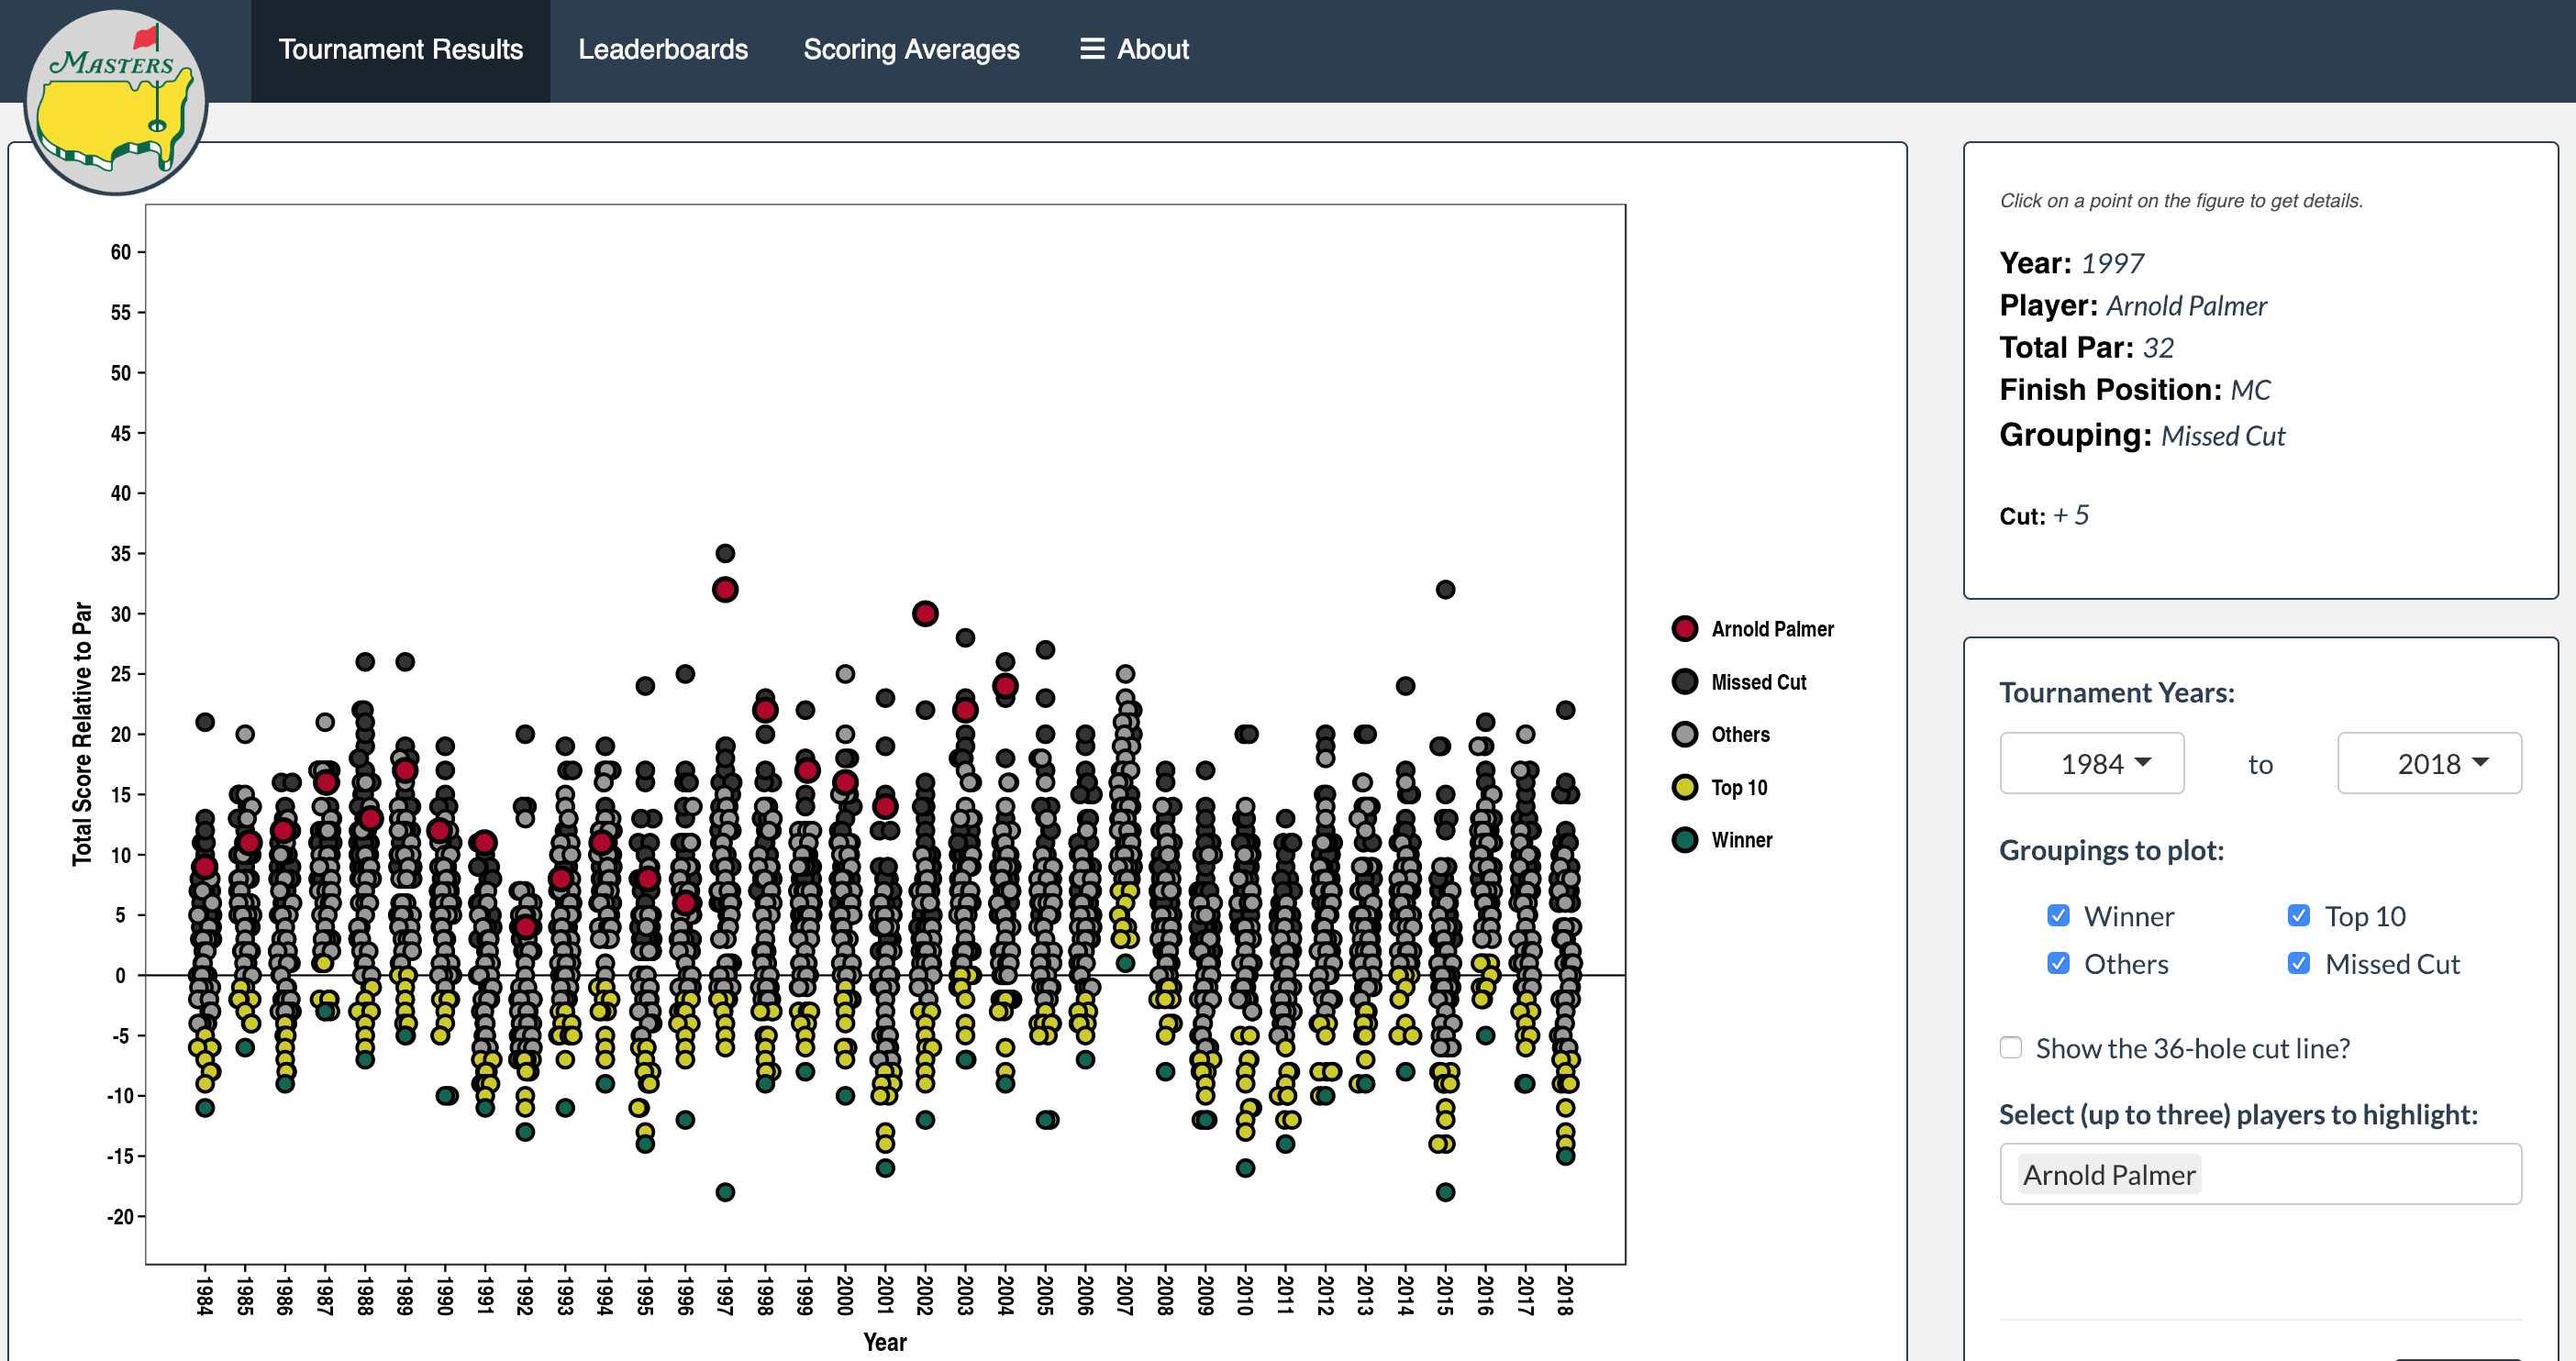Viewport: 2576px width, 1361px height.
Task: Click Arnold Palmer's 1992 red point at +4
Action: point(525,927)
